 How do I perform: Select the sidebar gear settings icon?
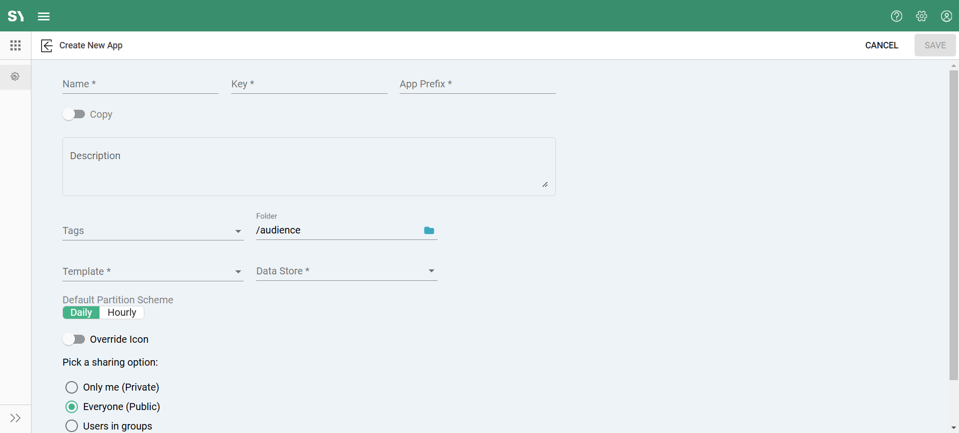click(15, 77)
